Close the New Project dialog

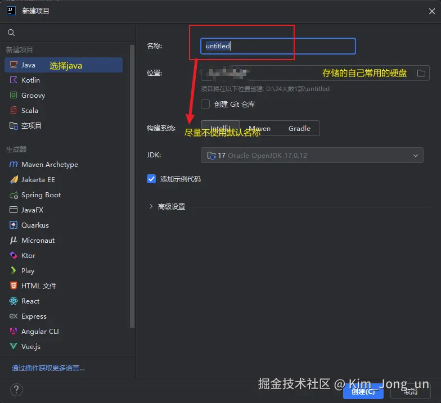point(432,11)
